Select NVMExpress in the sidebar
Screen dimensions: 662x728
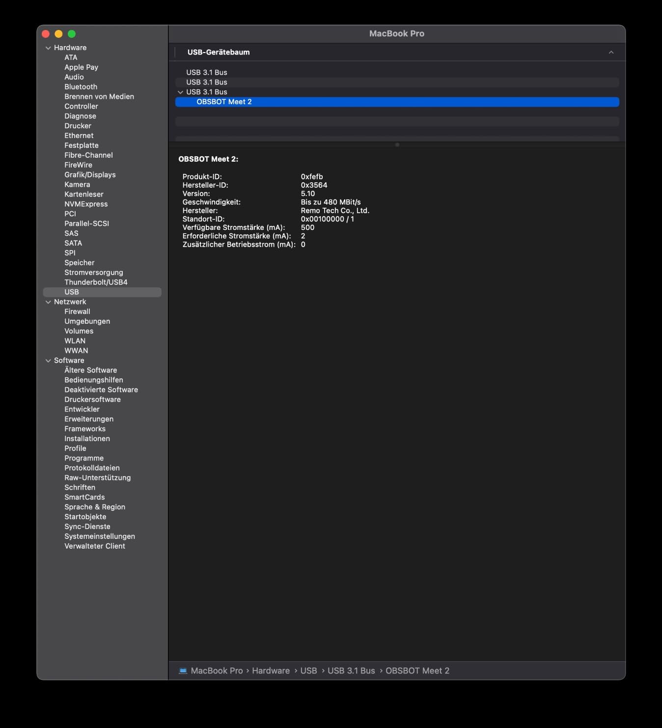tap(86, 204)
